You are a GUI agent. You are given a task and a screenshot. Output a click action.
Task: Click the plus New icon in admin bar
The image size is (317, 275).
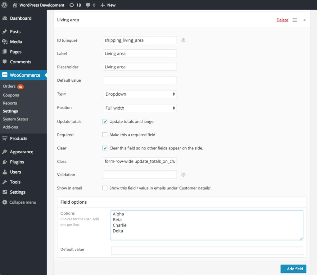pyautogui.click(x=103, y=5)
